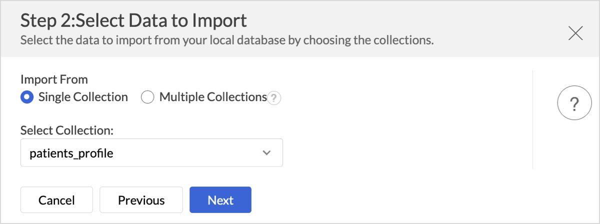Choose the Multiple Collections radio button
This screenshot has height=224, width=600.
147,97
